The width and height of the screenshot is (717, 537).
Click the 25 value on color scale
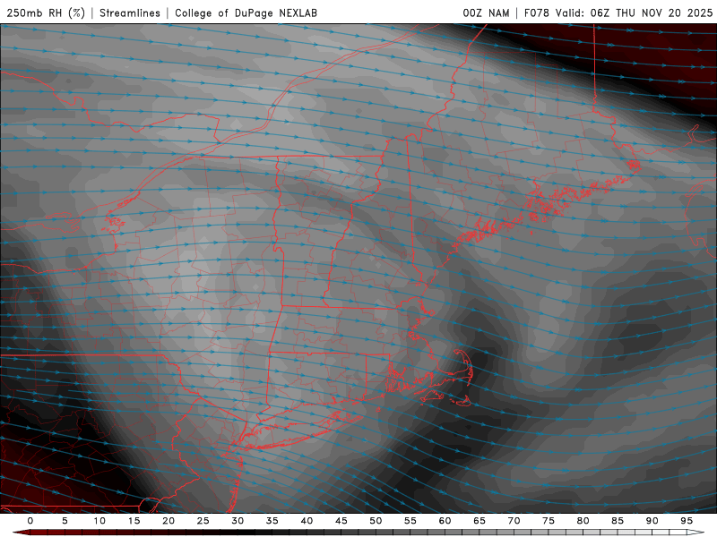pos(203,521)
